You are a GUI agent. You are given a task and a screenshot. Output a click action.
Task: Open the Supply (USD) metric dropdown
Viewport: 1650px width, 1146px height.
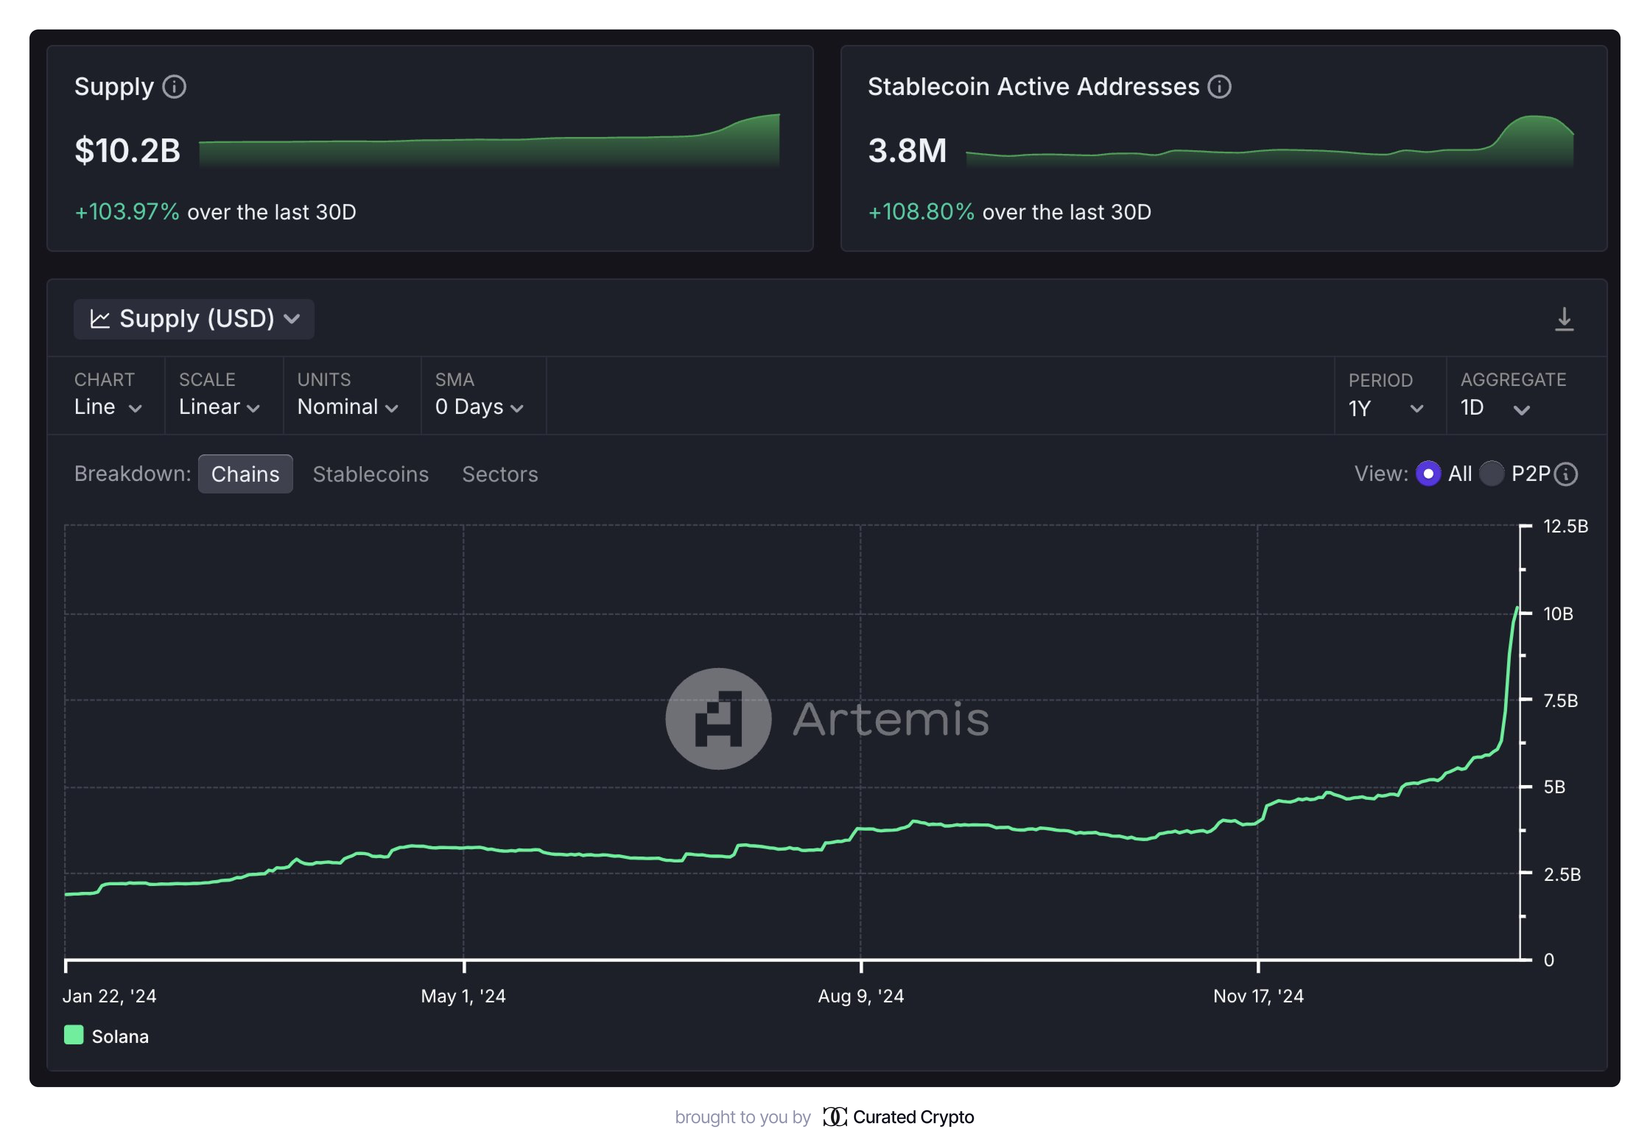[x=194, y=319]
